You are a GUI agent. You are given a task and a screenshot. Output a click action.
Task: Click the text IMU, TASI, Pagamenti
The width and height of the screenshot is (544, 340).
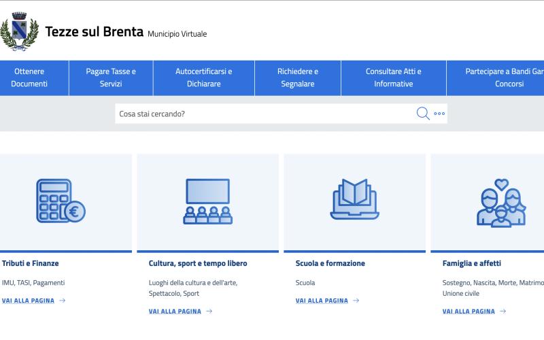[33, 283]
